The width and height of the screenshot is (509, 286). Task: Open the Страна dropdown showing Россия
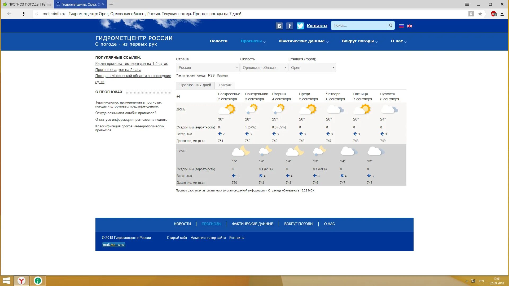tap(208, 68)
